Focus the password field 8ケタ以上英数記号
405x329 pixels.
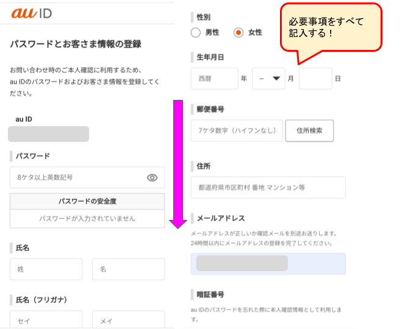pos(87,177)
